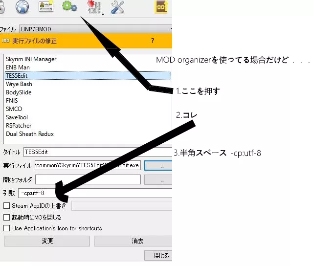
Task: Click the dialog help question mark
Action: tap(153, 41)
